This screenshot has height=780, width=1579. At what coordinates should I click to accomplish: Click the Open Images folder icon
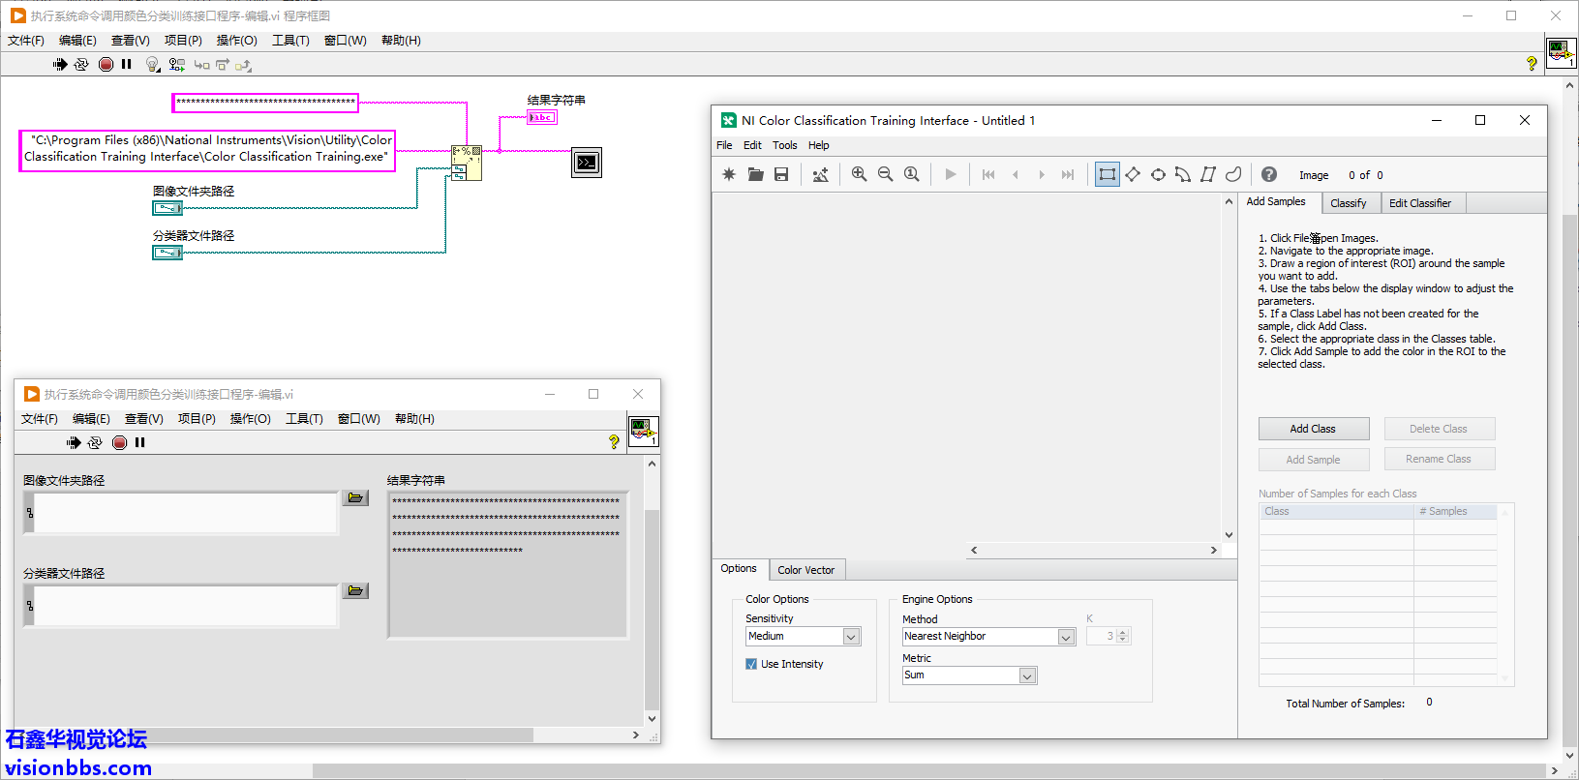pyautogui.click(x=755, y=174)
